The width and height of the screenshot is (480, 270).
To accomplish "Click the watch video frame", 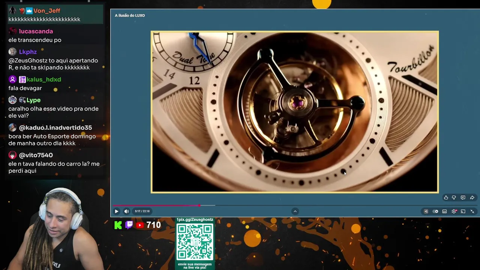I will pos(295,112).
